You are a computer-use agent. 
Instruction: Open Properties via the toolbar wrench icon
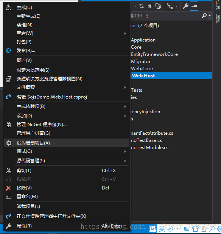tap(186, 6)
